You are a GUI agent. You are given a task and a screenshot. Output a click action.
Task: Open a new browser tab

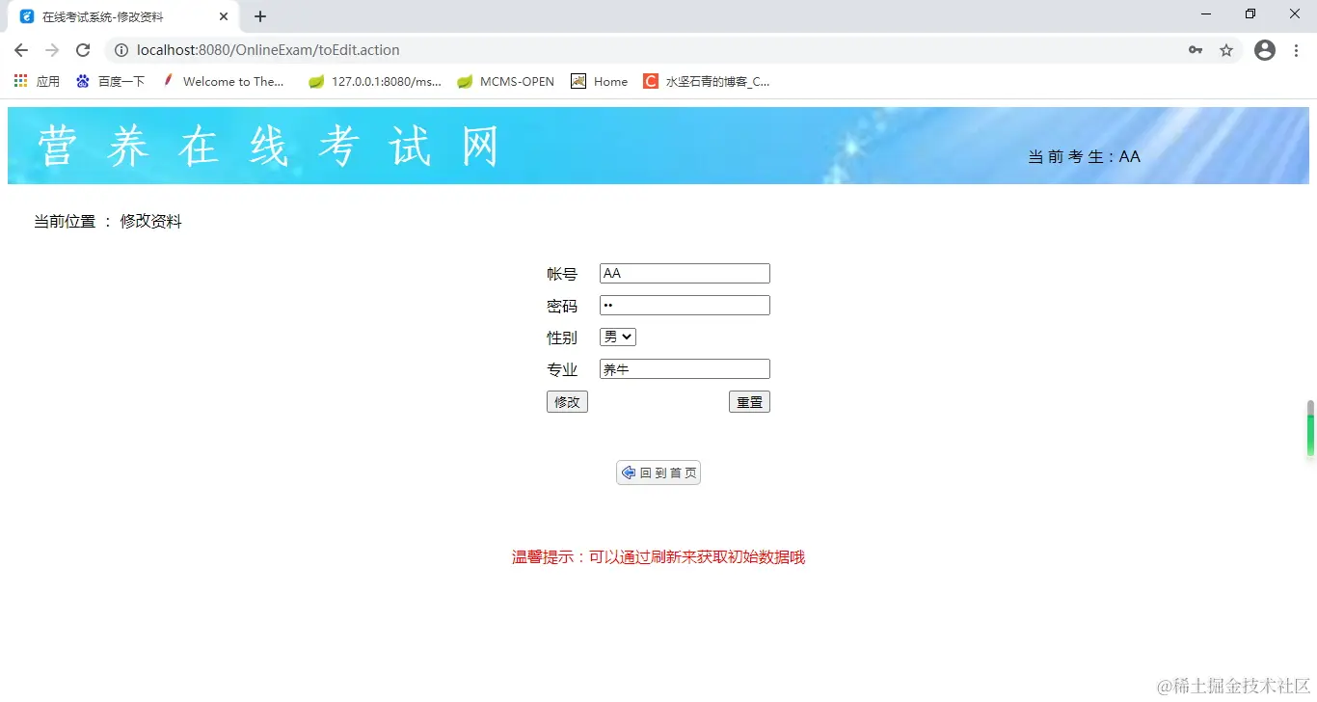click(x=259, y=15)
